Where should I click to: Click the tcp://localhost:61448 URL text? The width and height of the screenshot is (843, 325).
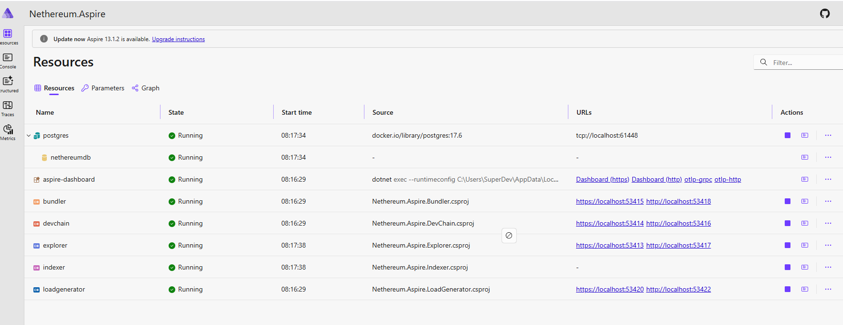tap(607, 135)
